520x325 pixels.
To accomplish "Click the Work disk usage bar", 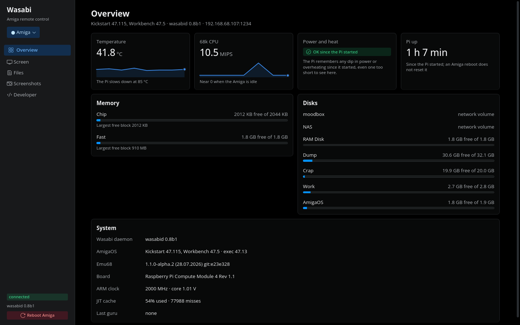I will (399, 192).
